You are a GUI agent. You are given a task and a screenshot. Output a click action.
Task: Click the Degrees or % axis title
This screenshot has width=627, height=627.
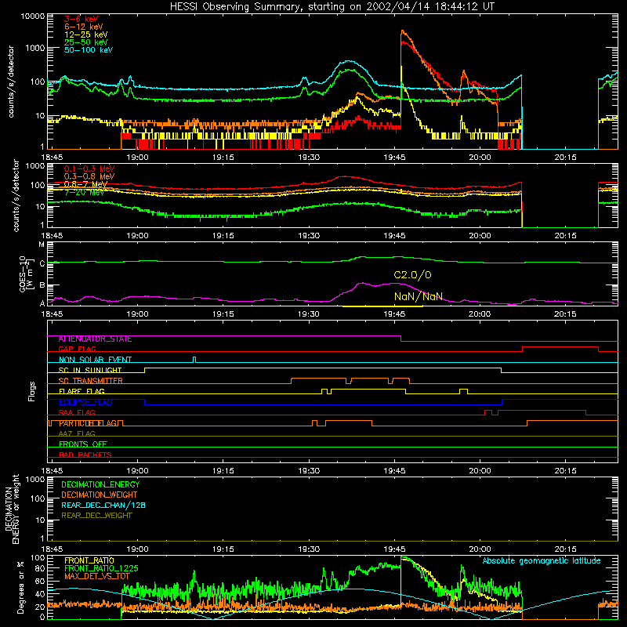[x=21, y=587]
